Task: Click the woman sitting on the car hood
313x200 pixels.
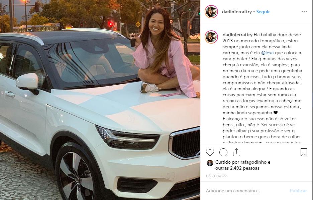Action: coord(164,54)
